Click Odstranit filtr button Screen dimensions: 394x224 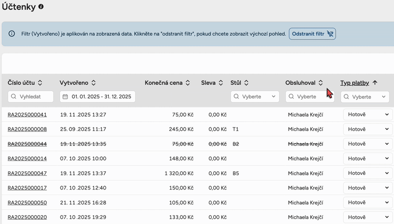[x=312, y=34]
